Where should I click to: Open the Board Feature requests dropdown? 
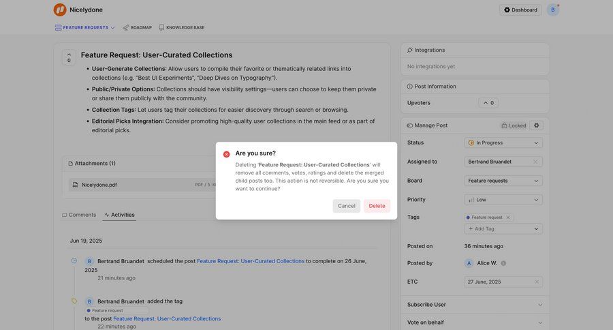tap(503, 181)
